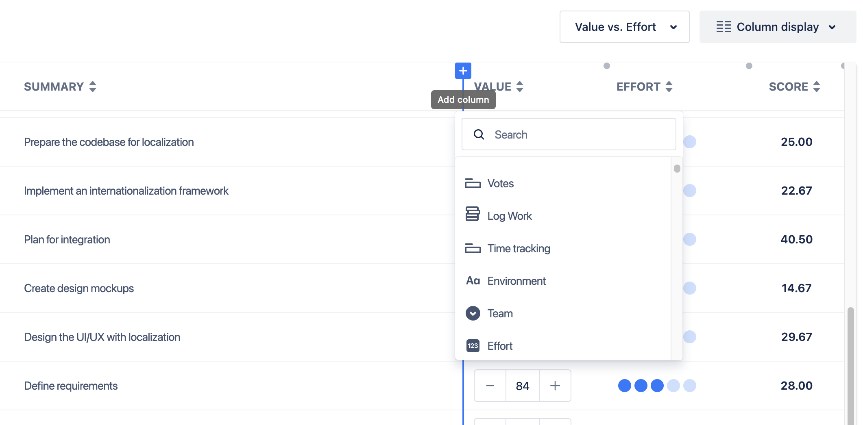Sort by the Score column
Image resolution: width=863 pixels, height=425 pixels.
(x=794, y=87)
